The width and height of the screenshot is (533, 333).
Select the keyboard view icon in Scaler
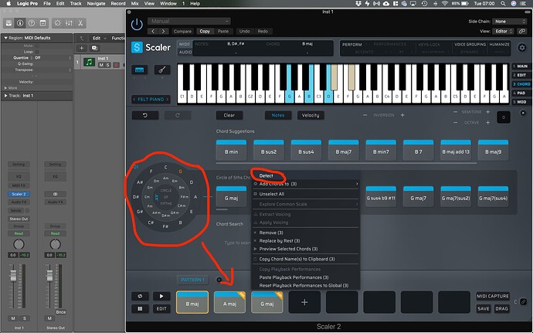[x=139, y=70]
